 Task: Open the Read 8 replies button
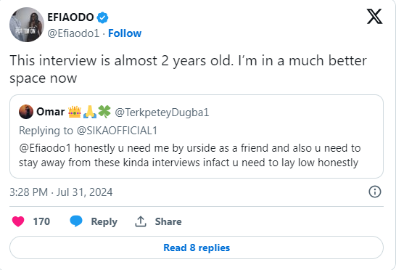(x=197, y=247)
